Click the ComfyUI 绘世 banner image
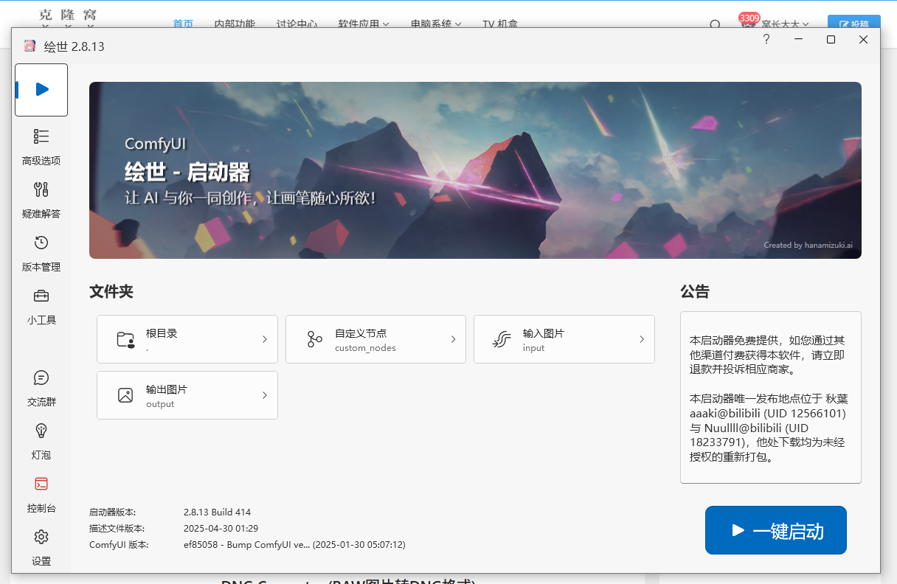897x584 pixels. (x=475, y=170)
